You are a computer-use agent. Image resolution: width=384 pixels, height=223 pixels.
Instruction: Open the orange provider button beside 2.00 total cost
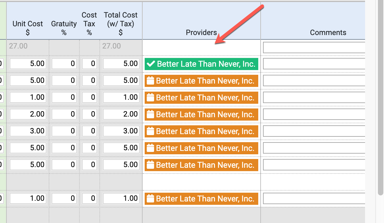pyautogui.click(x=201, y=115)
